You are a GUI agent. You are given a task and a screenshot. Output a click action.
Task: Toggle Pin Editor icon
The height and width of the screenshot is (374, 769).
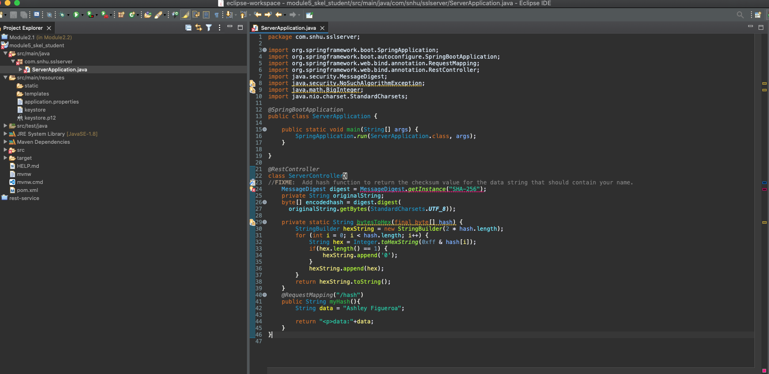pyautogui.click(x=309, y=15)
